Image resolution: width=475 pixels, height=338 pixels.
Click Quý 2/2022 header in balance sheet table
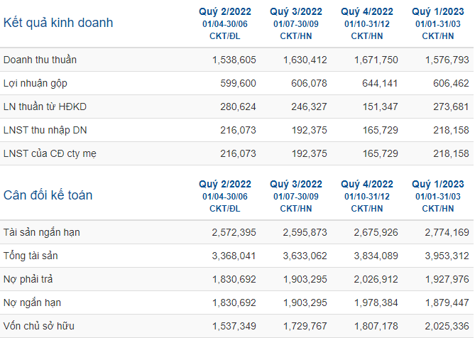click(225, 184)
